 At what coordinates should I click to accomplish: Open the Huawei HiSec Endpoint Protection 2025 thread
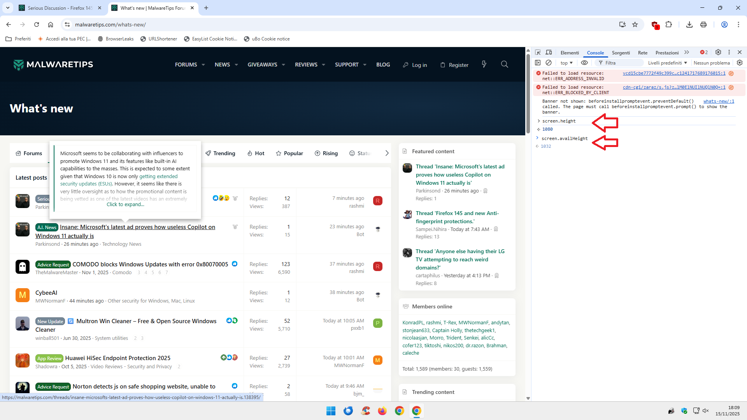[118, 358]
